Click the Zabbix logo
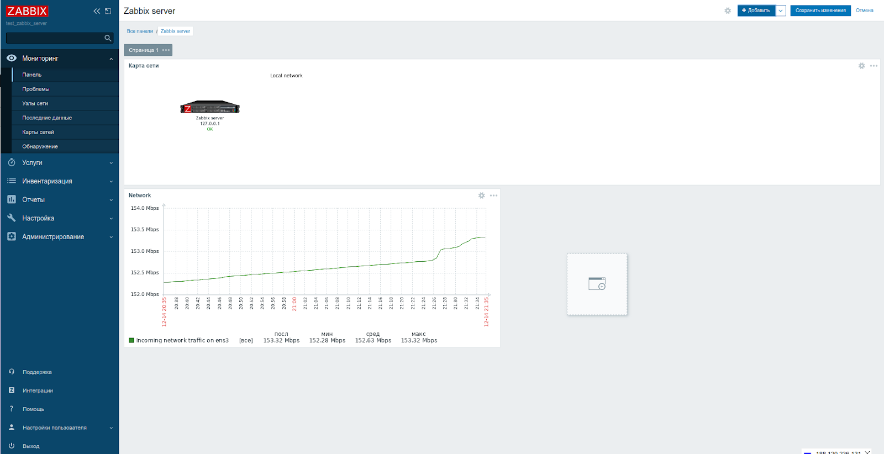Screen dimensions: 884x454 [27, 11]
